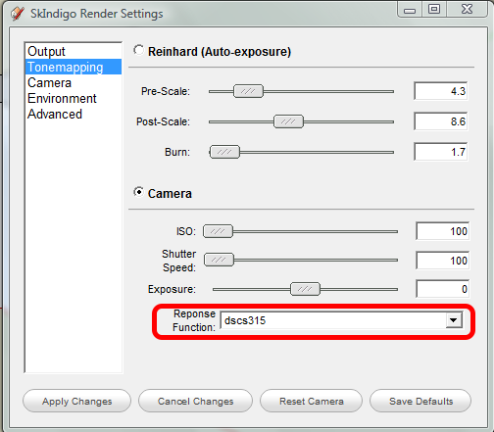Image resolution: width=494 pixels, height=432 pixels.
Task: Click the Save Defaults button
Action: click(420, 401)
